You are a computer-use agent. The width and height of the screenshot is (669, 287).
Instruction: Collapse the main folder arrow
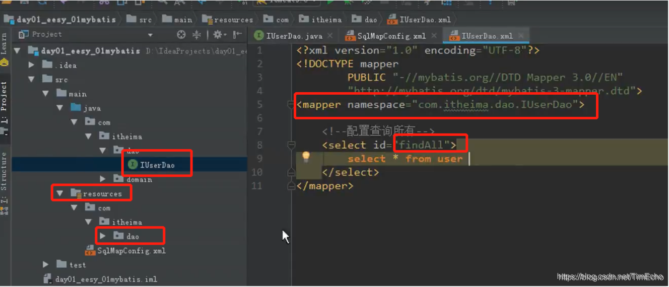[x=46, y=94]
